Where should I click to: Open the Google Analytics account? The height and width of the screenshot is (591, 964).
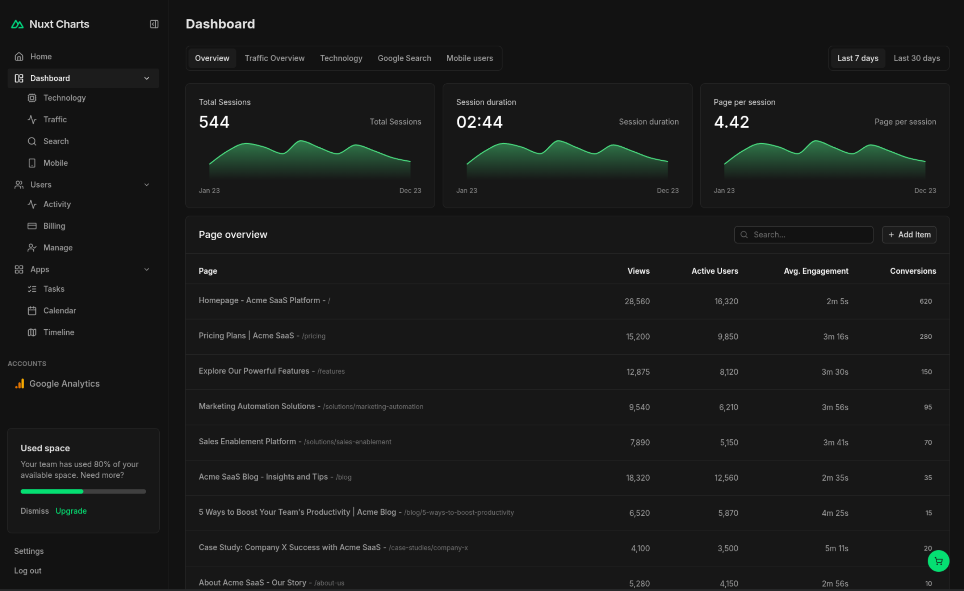coord(64,384)
